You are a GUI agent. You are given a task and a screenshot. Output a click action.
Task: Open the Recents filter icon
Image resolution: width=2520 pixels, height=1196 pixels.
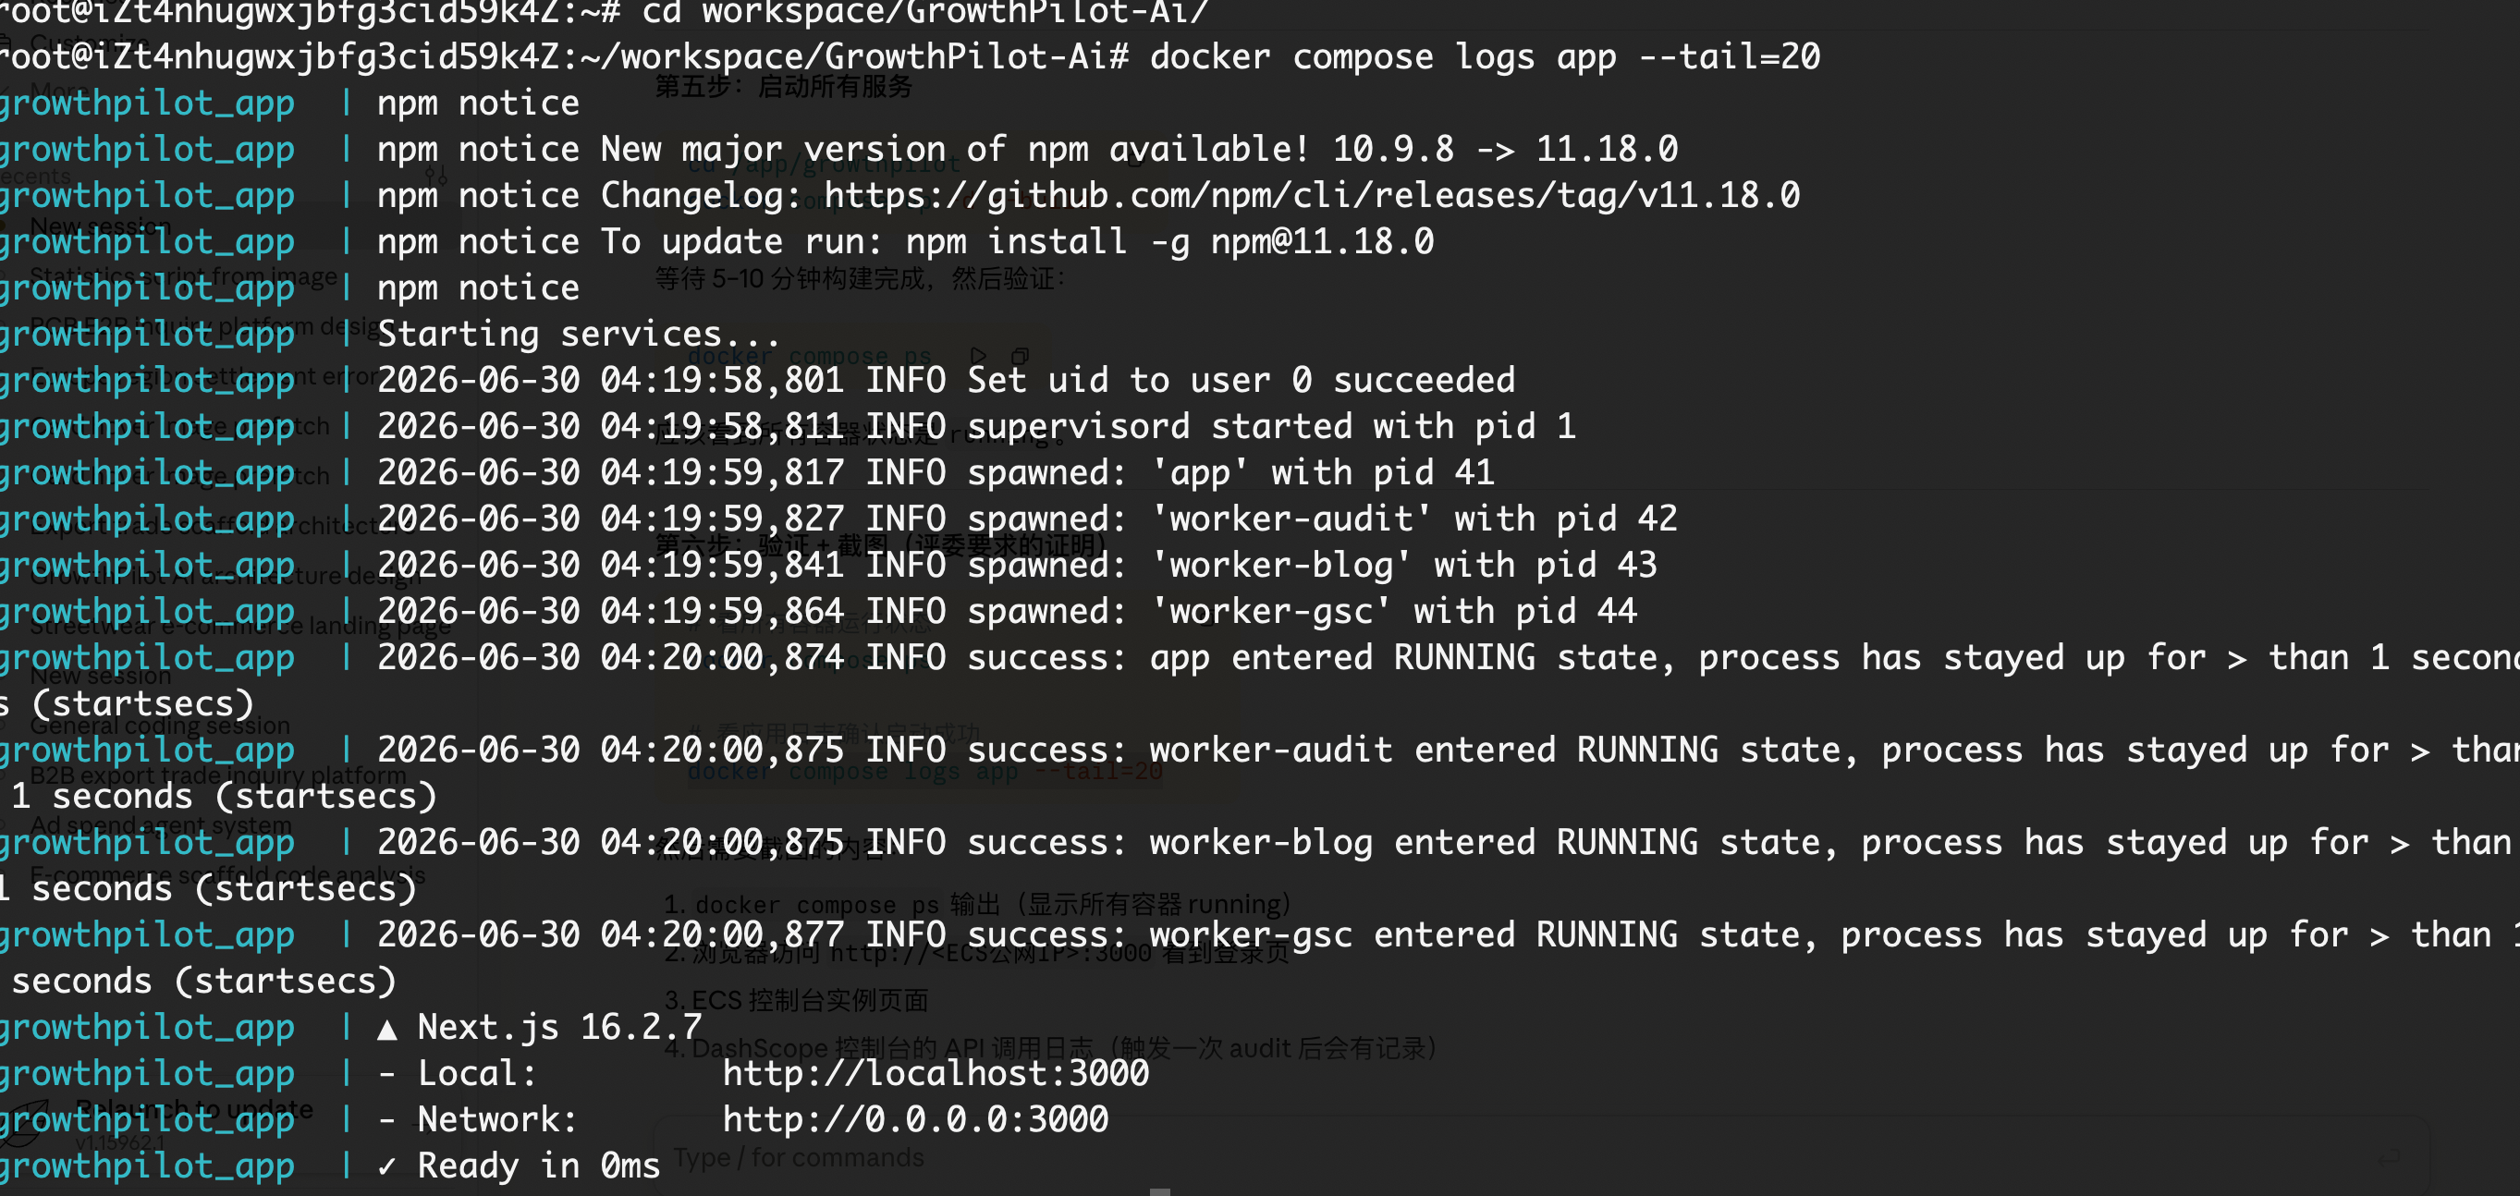tap(437, 176)
